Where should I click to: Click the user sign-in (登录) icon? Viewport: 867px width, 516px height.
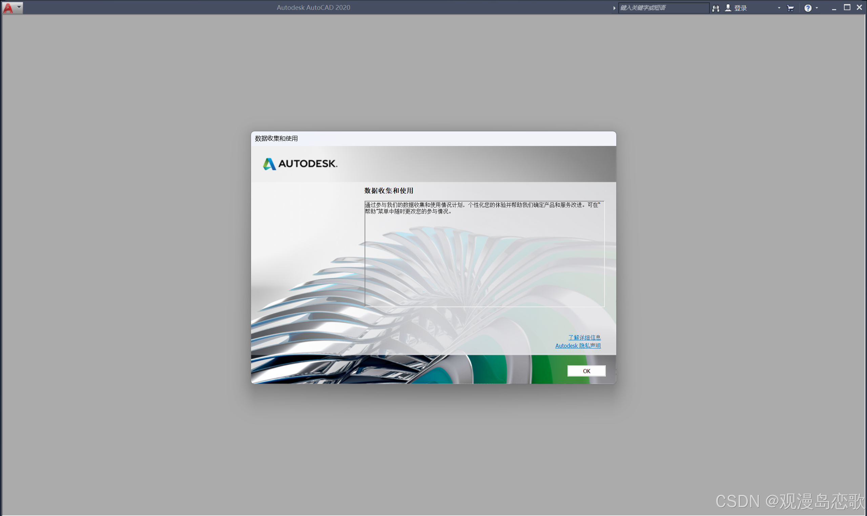point(728,8)
